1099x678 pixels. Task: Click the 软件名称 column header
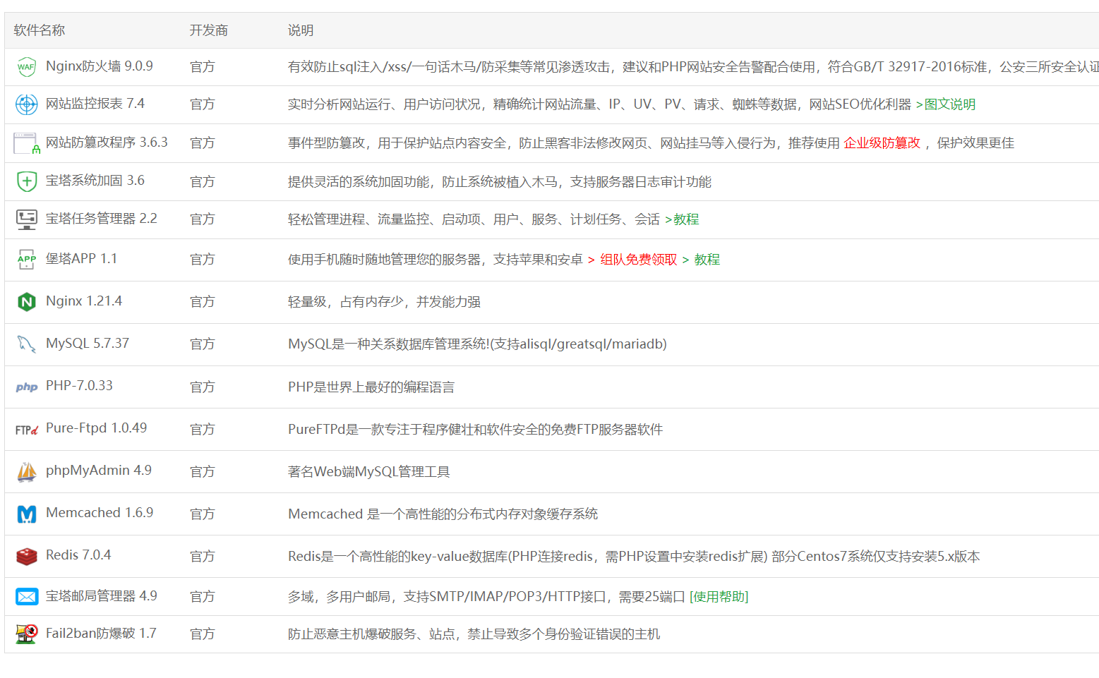tap(40, 30)
